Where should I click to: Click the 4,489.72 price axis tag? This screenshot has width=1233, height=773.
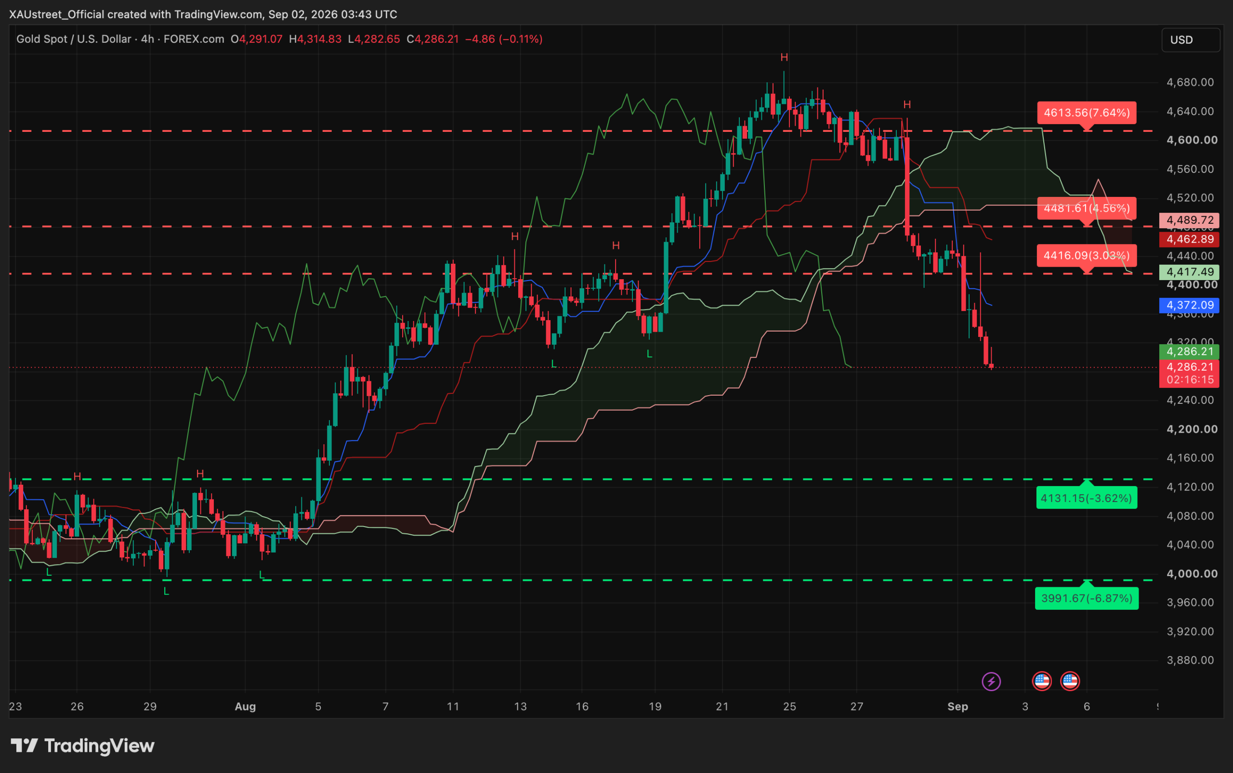click(x=1189, y=220)
